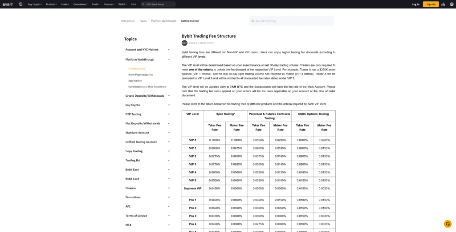Open the 5th anniversary badge icon
Viewport: 456px width, 232px height.
[x=21, y=4]
